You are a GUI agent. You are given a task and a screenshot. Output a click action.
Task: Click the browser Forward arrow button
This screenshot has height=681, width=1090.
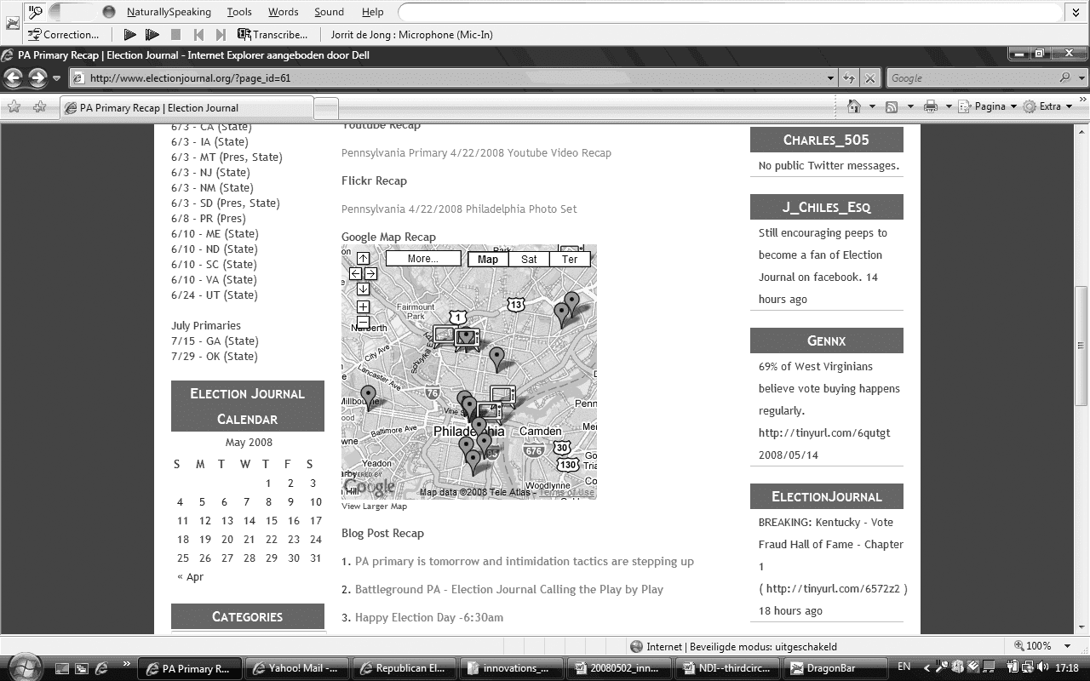(37, 77)
